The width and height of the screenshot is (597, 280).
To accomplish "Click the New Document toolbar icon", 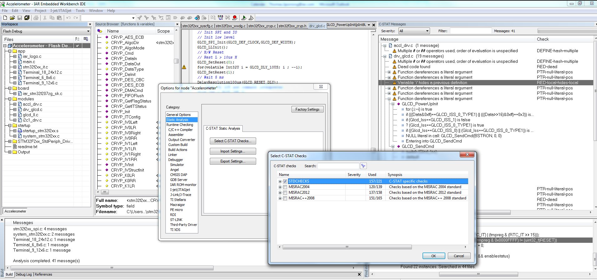I will coord(5,18).
